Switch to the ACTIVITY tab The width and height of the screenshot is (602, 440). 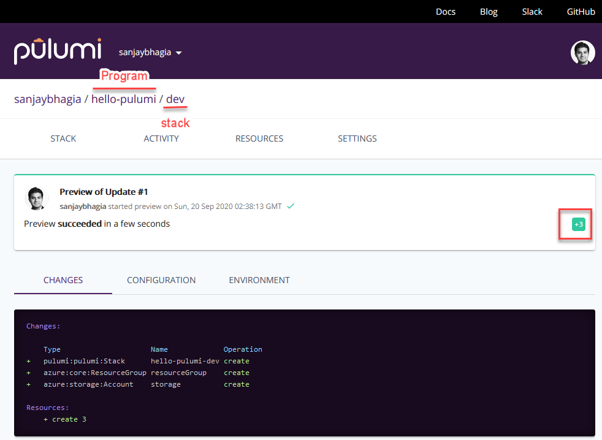click(161, 138)
